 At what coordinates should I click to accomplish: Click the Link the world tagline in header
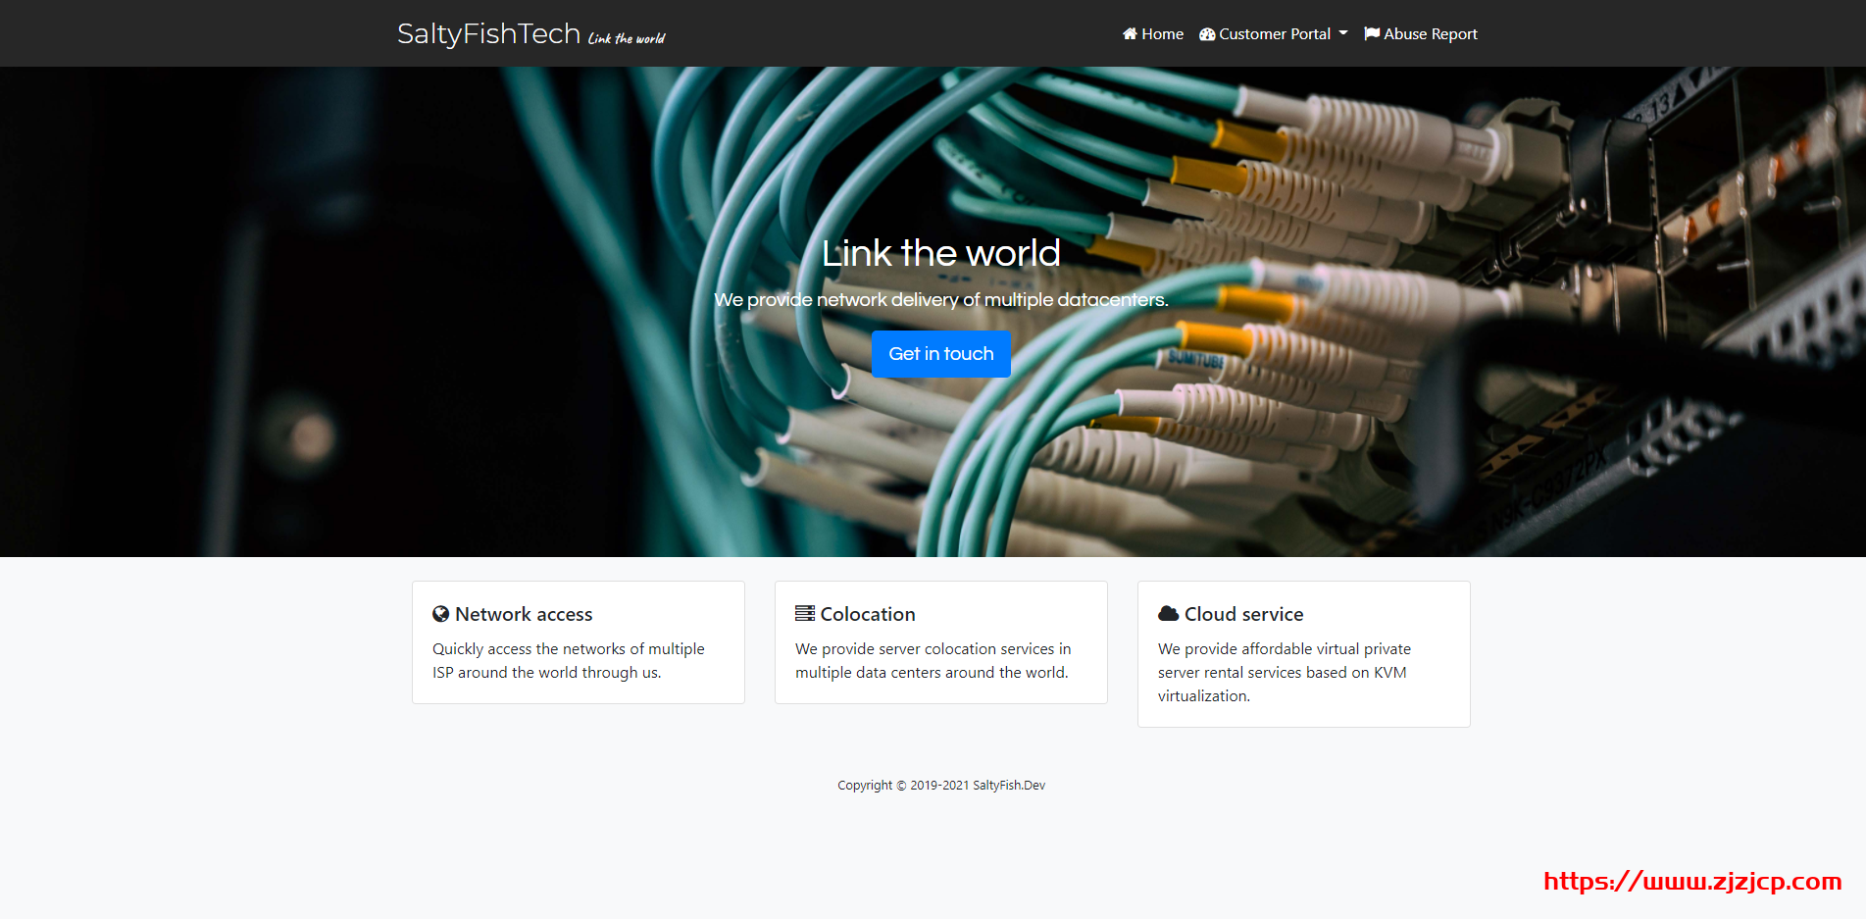point(627,38)
